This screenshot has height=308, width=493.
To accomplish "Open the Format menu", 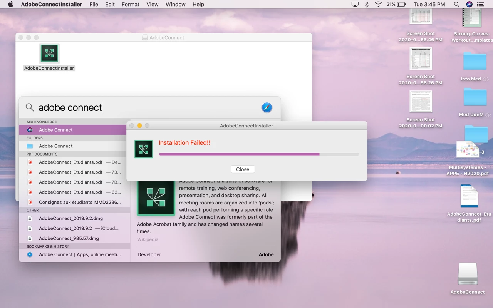I will [131, 4].
